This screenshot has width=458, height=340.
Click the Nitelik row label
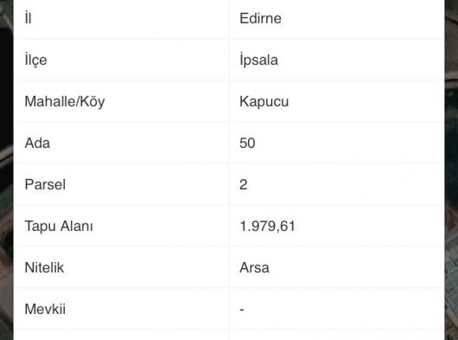pos(44,267)
